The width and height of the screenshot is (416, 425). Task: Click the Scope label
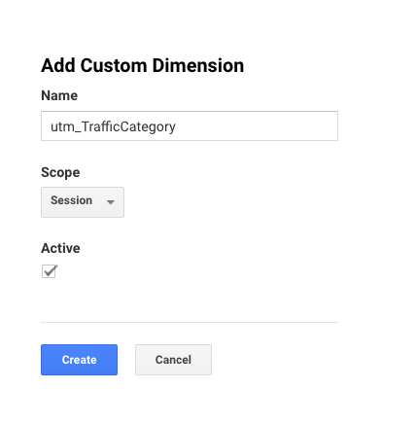click(60, 172)
